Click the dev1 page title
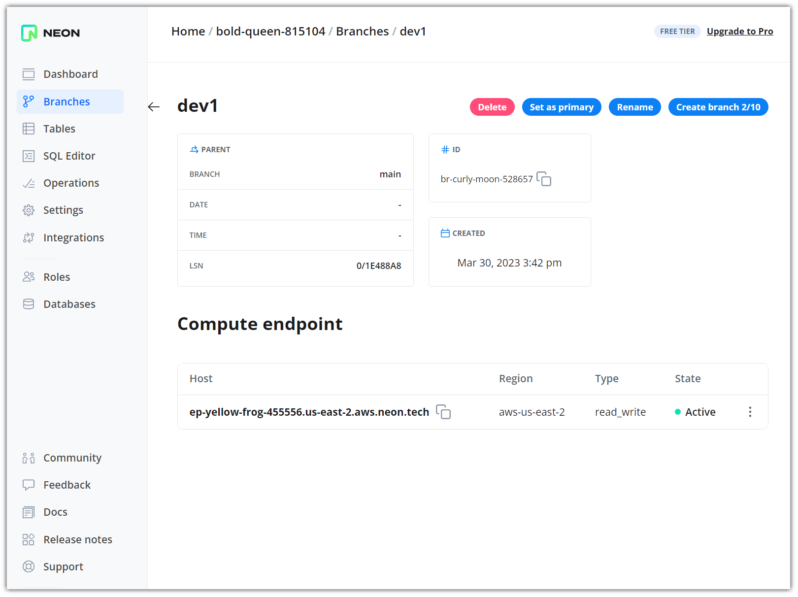 coord(198,106)
